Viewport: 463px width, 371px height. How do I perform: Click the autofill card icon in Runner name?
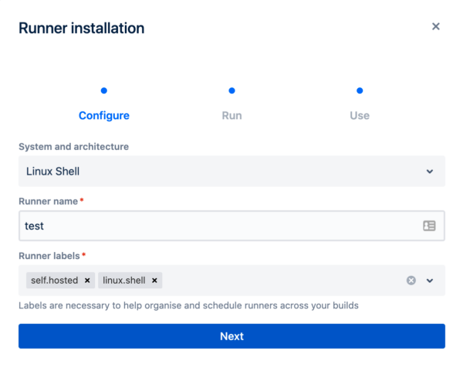click(x=429, y=226)
